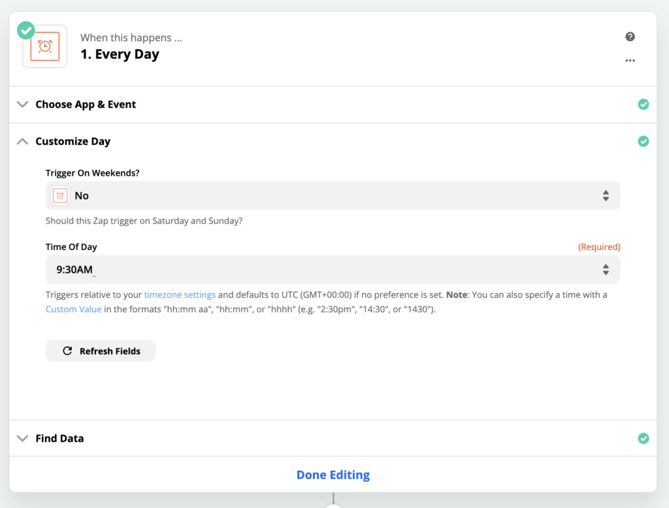Click the 9:30AM time input field
The image size is (669, 508).
pos(314,269)
